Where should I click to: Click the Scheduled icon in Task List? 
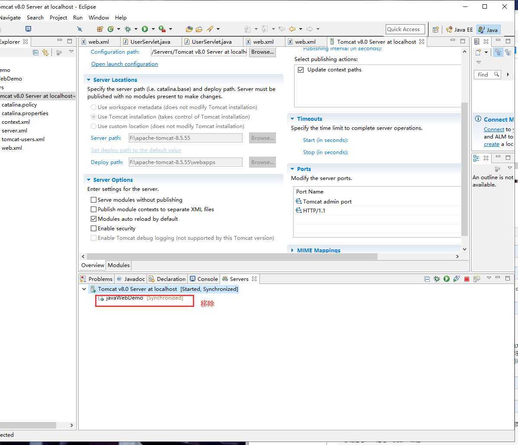coord(508,52)
